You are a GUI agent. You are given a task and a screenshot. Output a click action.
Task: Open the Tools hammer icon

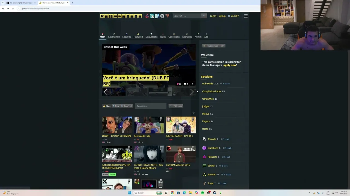tap(204, 183)
